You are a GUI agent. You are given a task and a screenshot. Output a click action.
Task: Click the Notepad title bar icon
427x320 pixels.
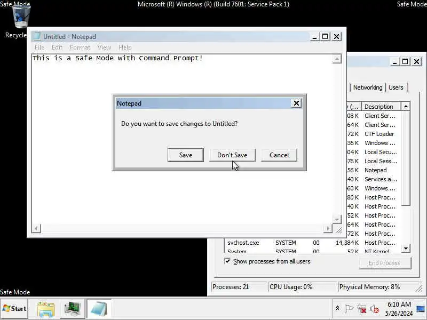click(x=37, y=36)
